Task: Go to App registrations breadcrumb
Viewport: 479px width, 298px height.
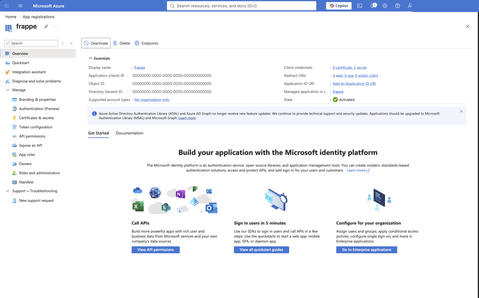Action: (39, 17)
